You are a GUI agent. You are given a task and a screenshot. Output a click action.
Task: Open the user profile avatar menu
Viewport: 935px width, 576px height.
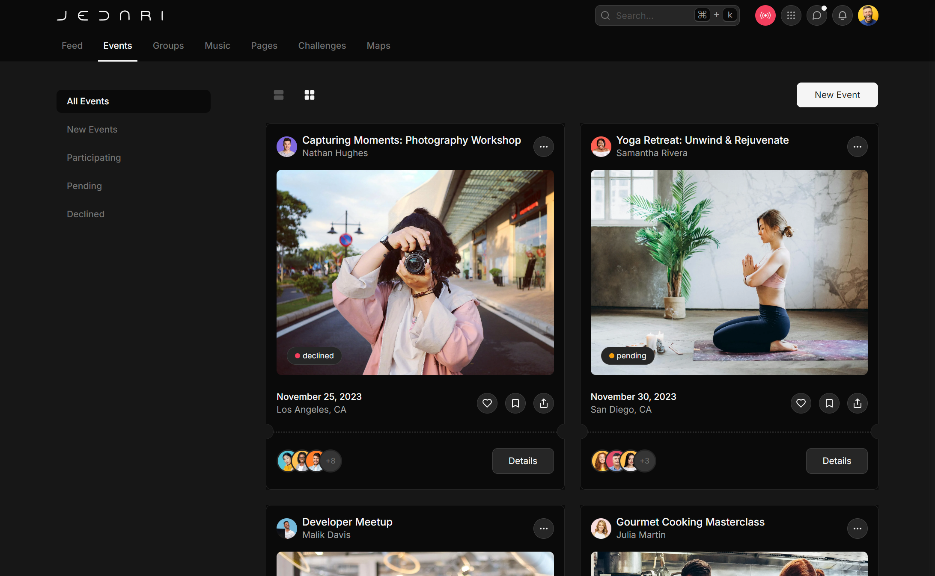pos(868,15)
